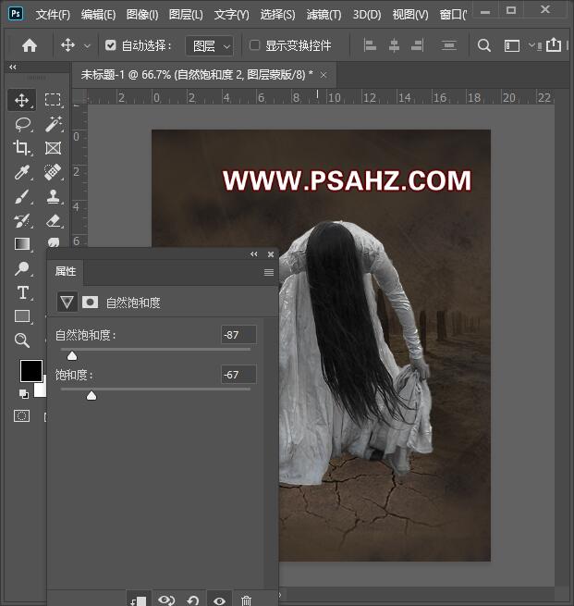This screenshot has height=606, width=574.
Task: Select the 属性 panel tab
Action: click(x=66, y=272)
